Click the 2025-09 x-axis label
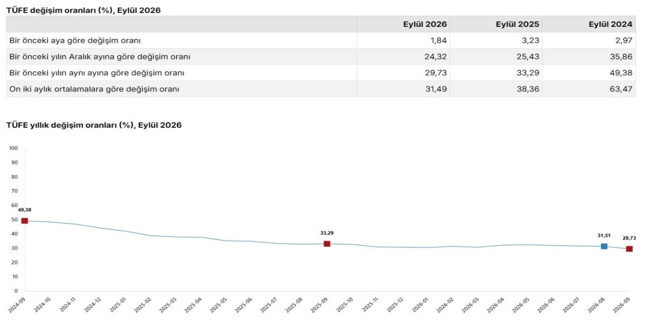This screenshot has height=323, width=647. click(319, 305)
